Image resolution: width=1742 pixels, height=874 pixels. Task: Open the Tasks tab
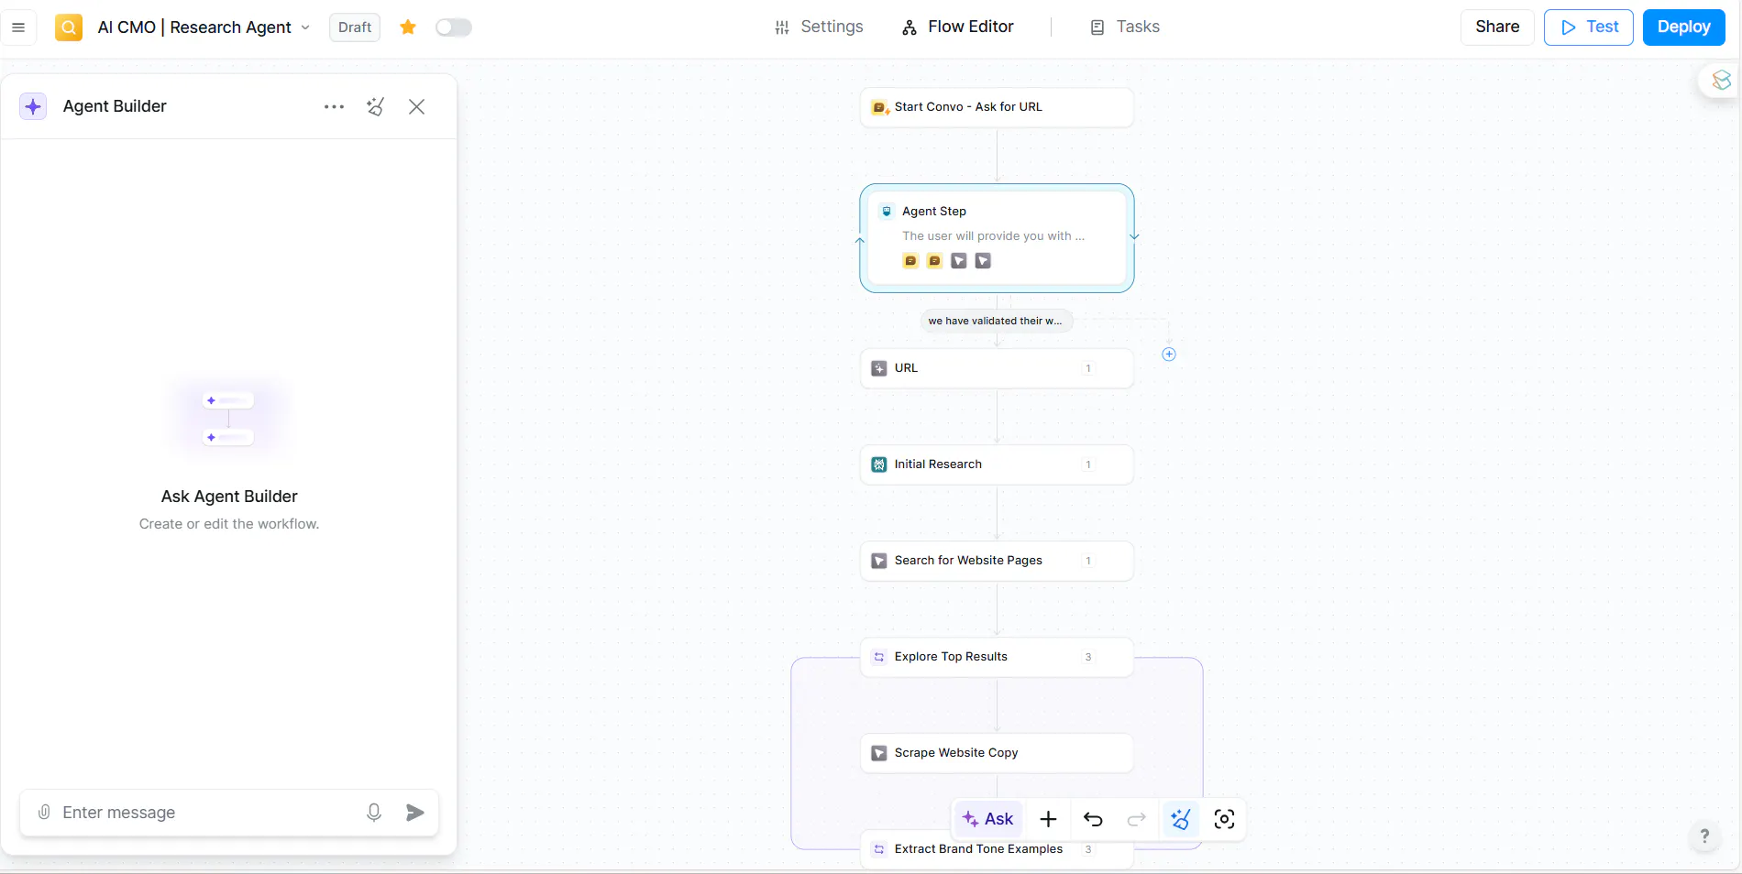click(1125, 27)
